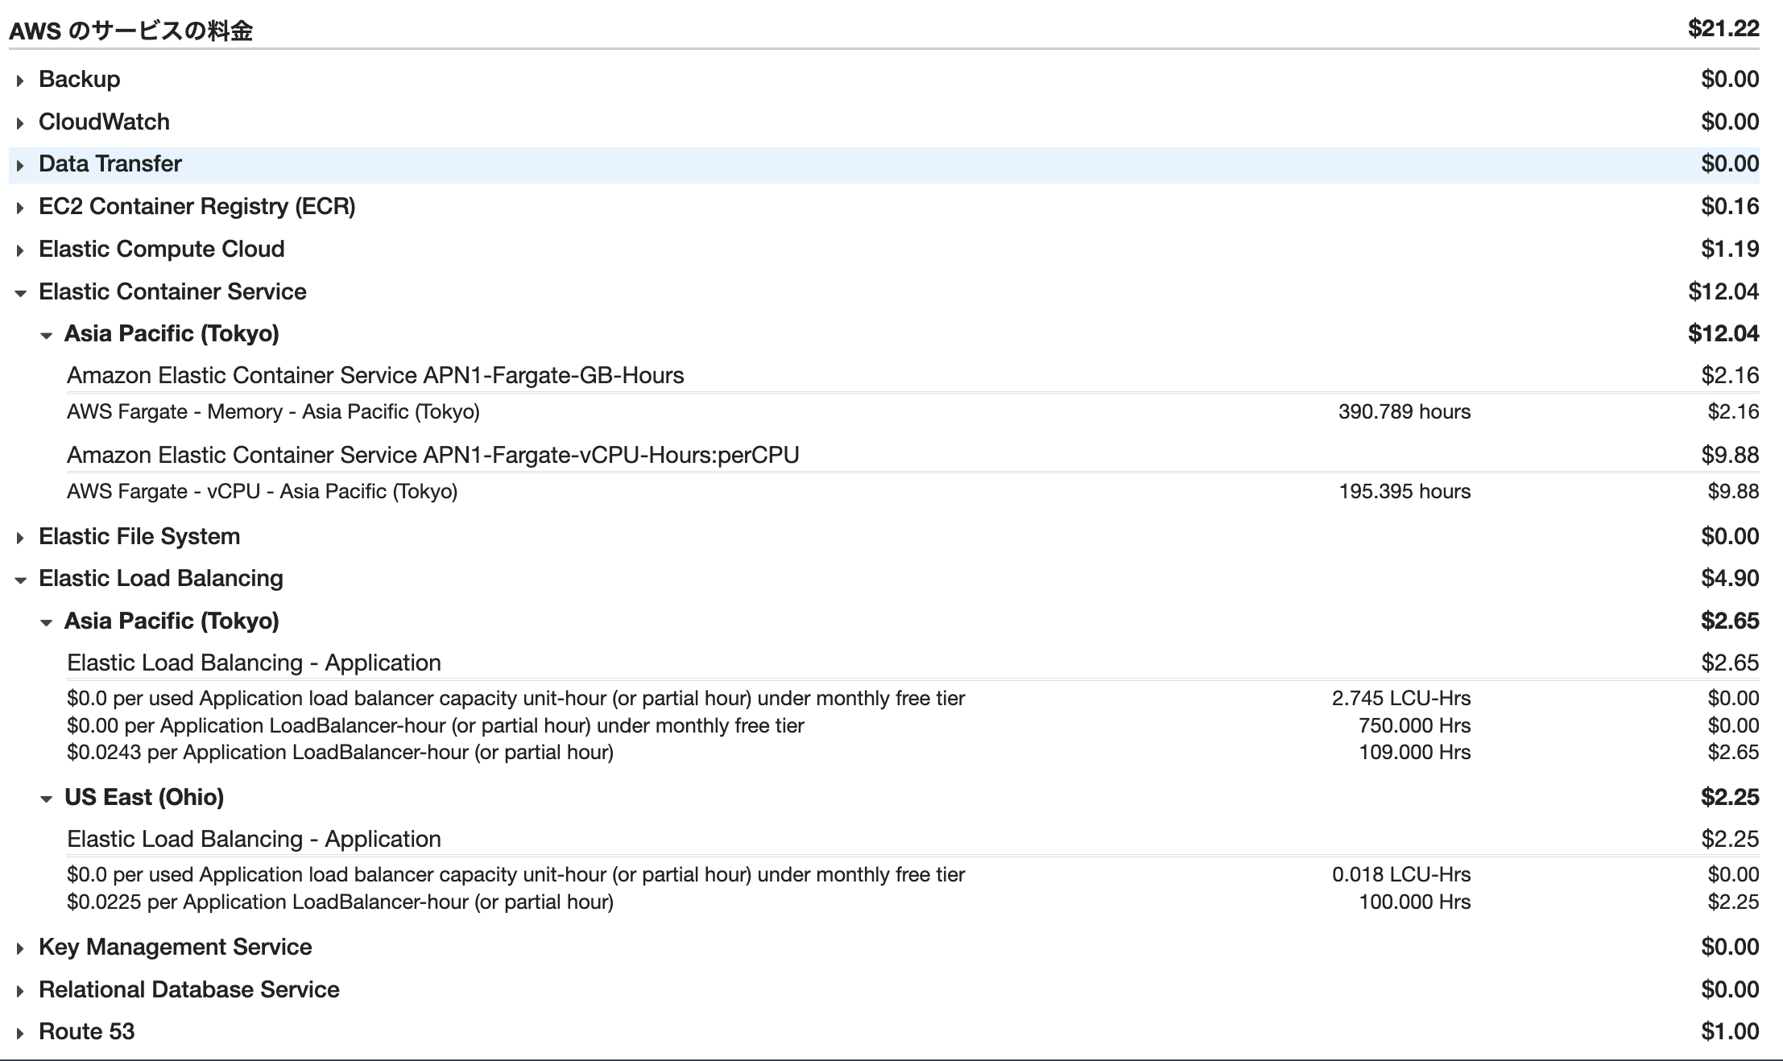Viewport: 1783px width, 1061px height.
Task: Click the Route 53 $1.00 amount
Action: click(1729, 1031)
